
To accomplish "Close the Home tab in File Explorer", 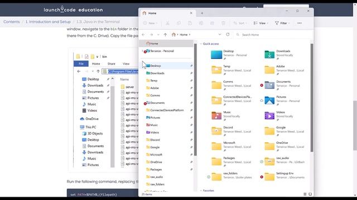I will pos(191,13).
